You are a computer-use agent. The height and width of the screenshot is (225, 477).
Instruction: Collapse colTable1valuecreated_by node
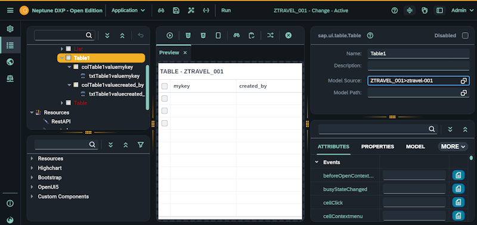(x=69, y=85)
